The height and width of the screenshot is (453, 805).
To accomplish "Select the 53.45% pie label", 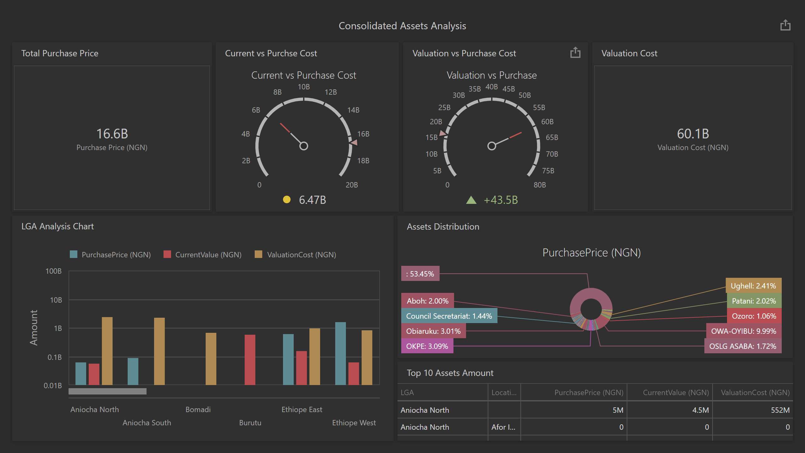I will pyautogui.click(x=420, y=274).
